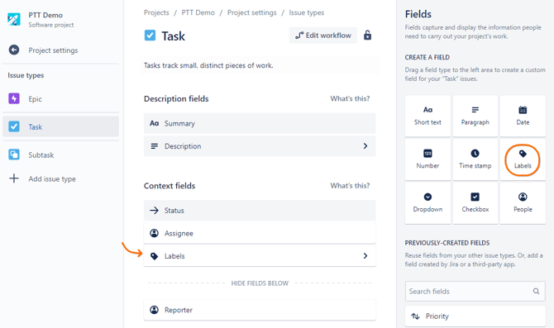Select the Checkbox field type tile
554x328 pixels.
pos(475,202)
